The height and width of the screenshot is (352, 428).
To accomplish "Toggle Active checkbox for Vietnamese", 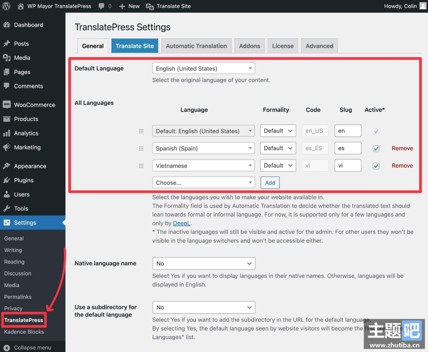I will [x=376, y=166].
